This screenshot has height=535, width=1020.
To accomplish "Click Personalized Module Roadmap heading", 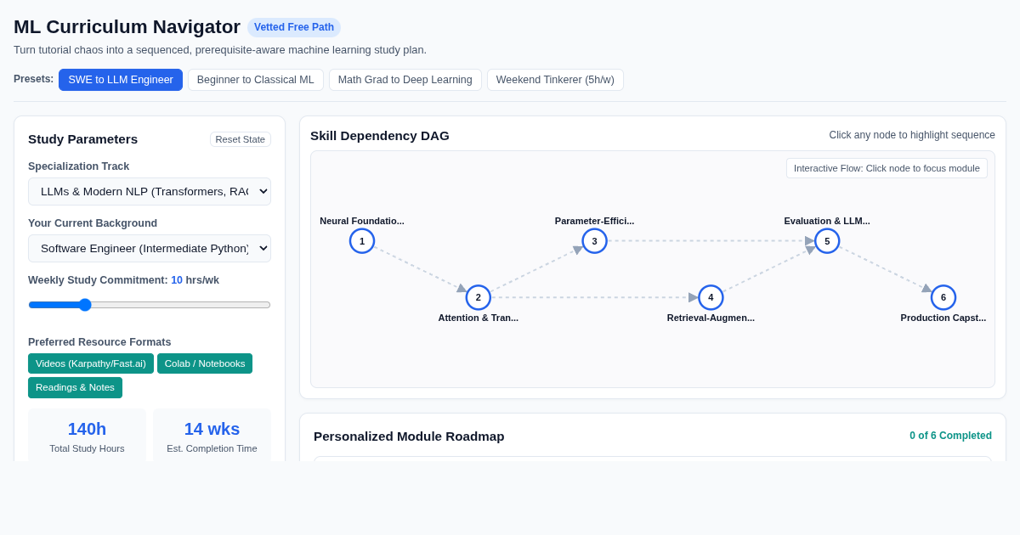I will tap(409, 436).
